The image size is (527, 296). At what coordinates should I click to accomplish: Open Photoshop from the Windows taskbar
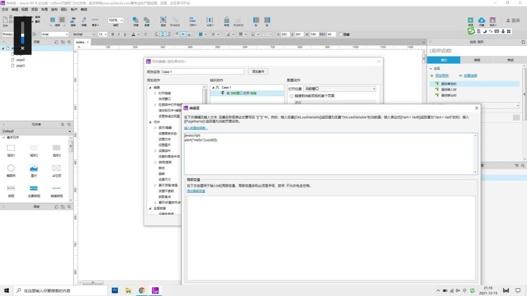tap(115, 290)
